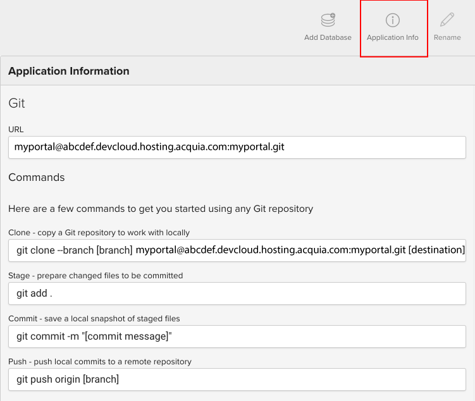This screenshot has height=401, width=475.
Task: Click the 'Rename' text label
Action: pos(447,37)
